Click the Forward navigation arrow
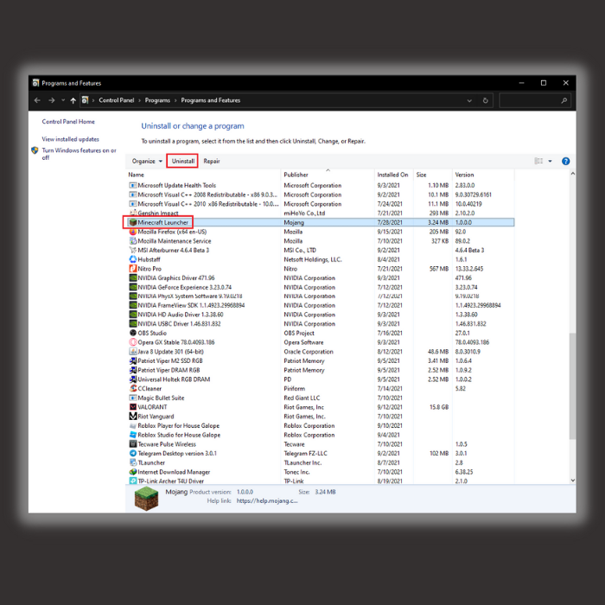605x605 pixels. click(51, 100)
